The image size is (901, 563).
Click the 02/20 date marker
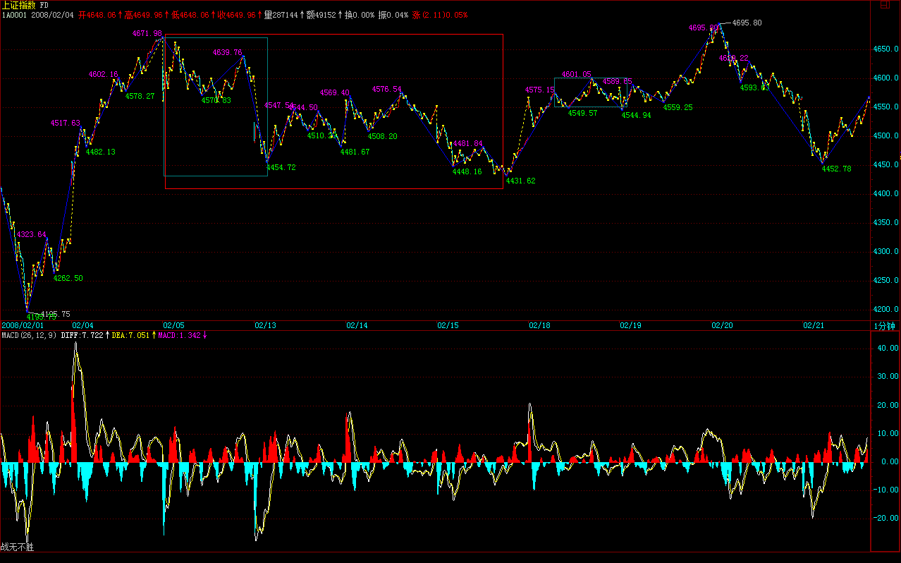pos(722,326)
